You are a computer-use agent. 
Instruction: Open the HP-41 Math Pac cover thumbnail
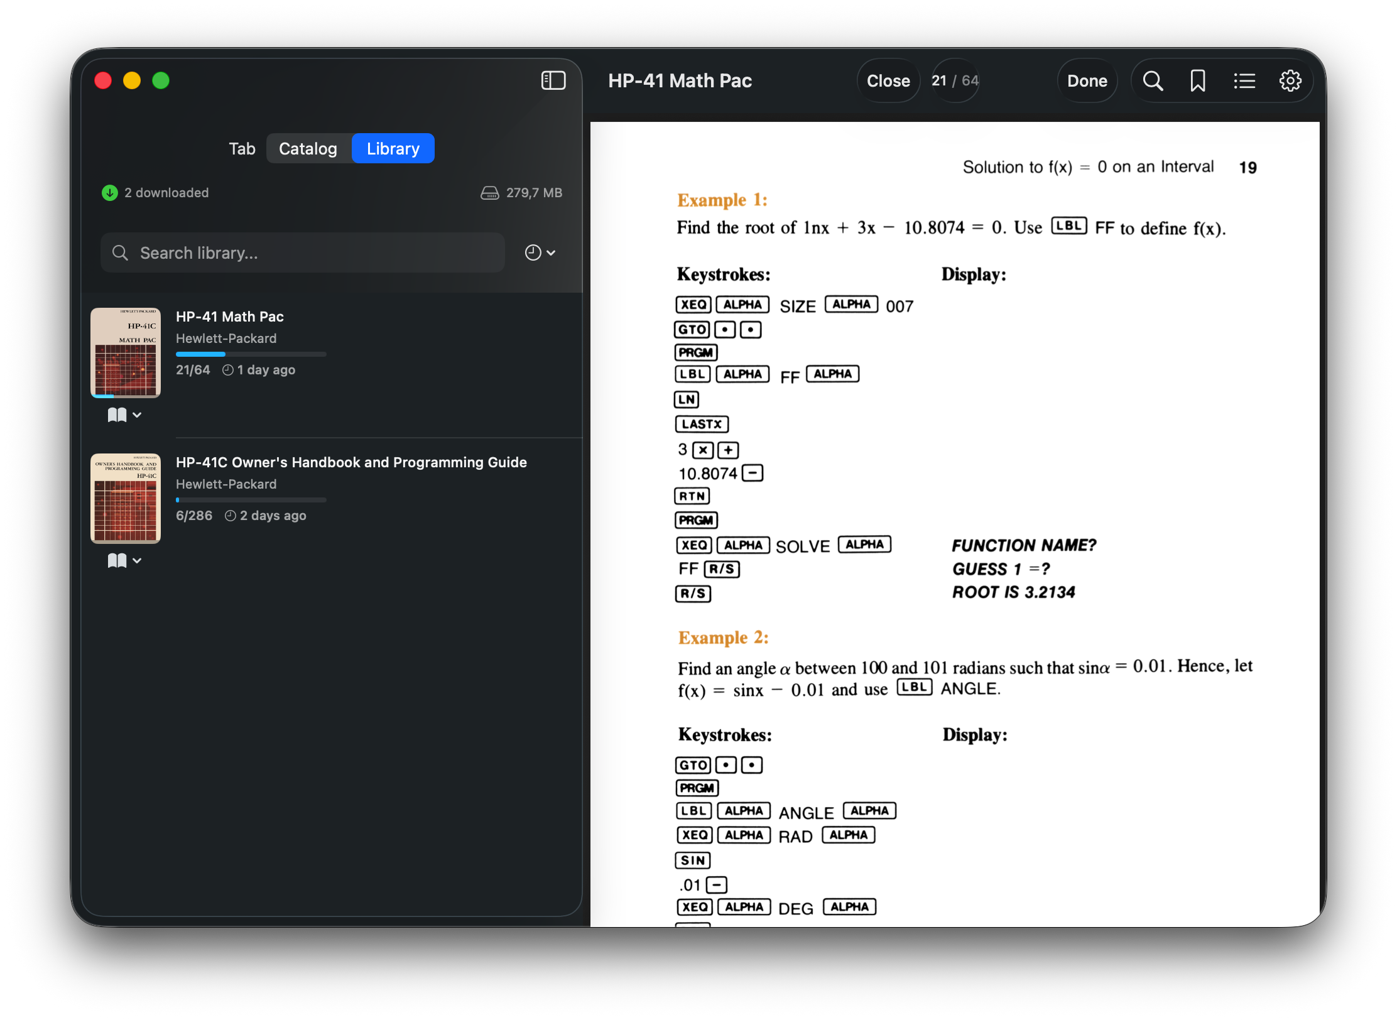tap(126, 353)
